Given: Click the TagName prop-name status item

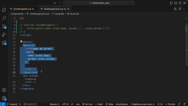Looking at the screenshot, I should click(x=143, y=104).
